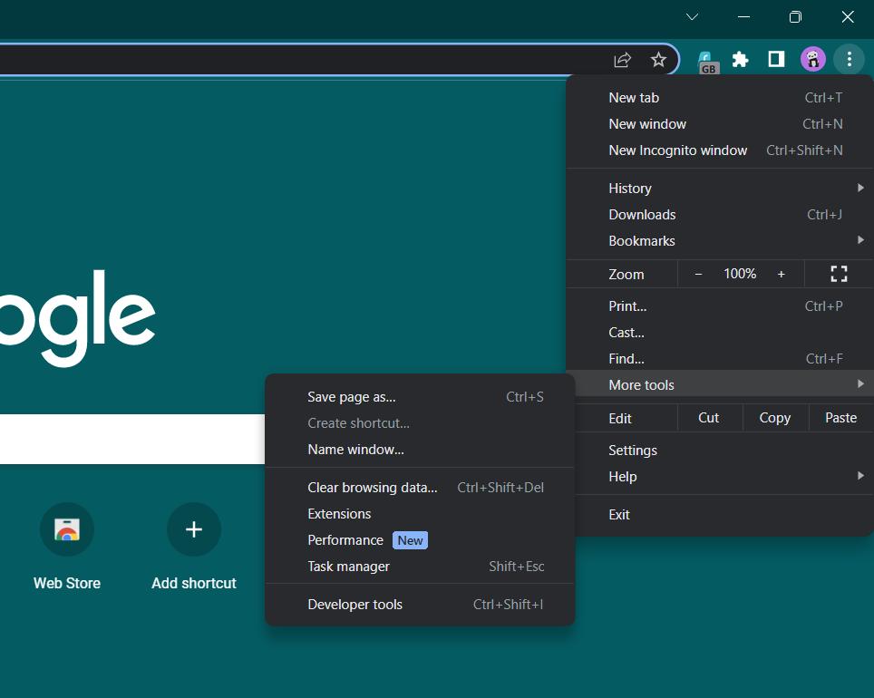Click the profile avatar icon

812,59
